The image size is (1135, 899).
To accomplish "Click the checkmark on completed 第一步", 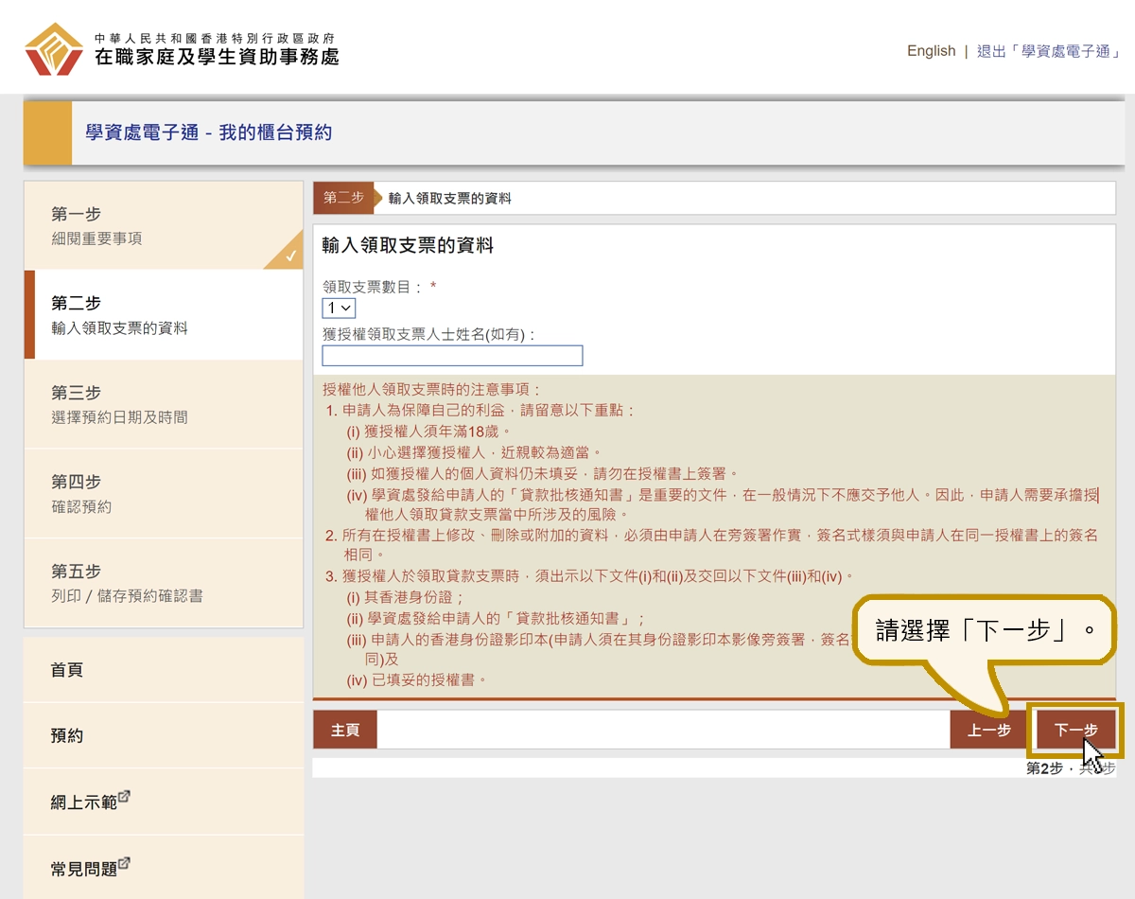I will coord(290,256).
